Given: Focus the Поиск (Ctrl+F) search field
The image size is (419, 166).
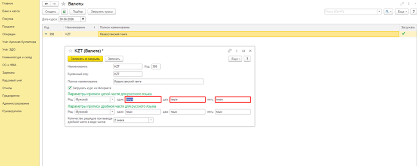Looking at the screenshot, I should click(x=351, y=12).
